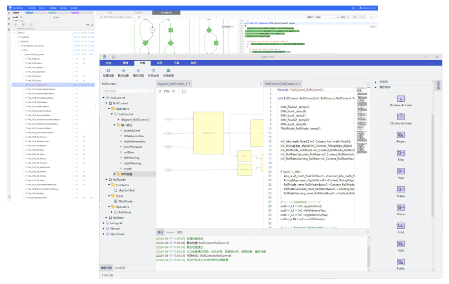Screen dimensions: 449x284
Task: Switch to RollControl_RollControl.c editor tab
Action: [281, 84]
